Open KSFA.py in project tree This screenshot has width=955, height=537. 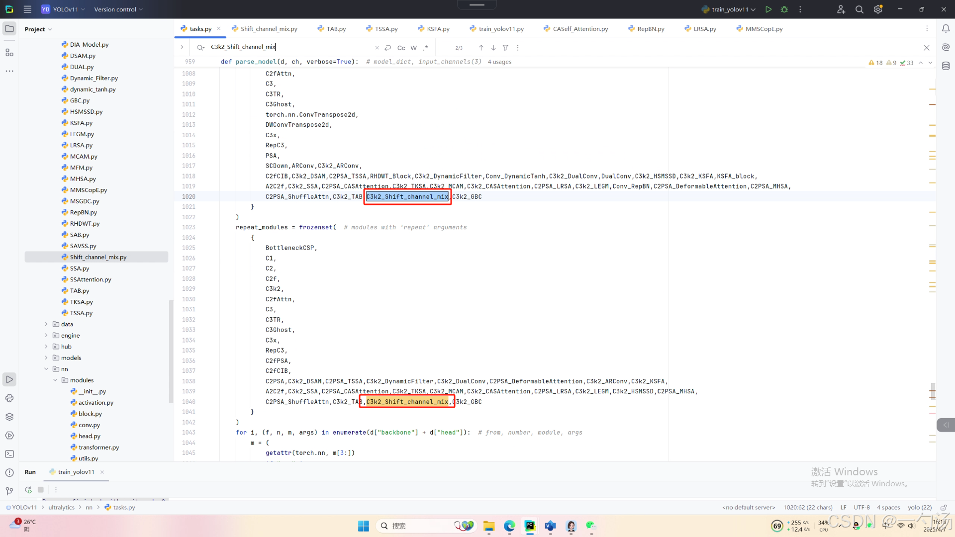(81, 123)
